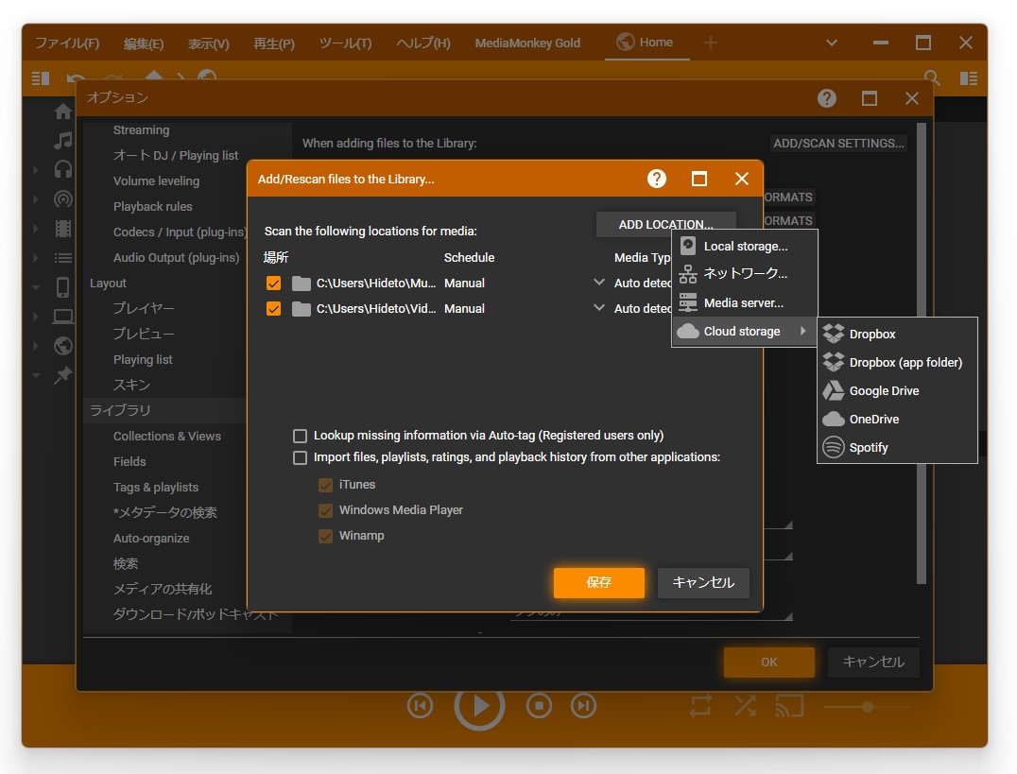Open Schedule dropdown for the Vid... folder row
The width and height of the screenshot is (1017, 774).
599,307
